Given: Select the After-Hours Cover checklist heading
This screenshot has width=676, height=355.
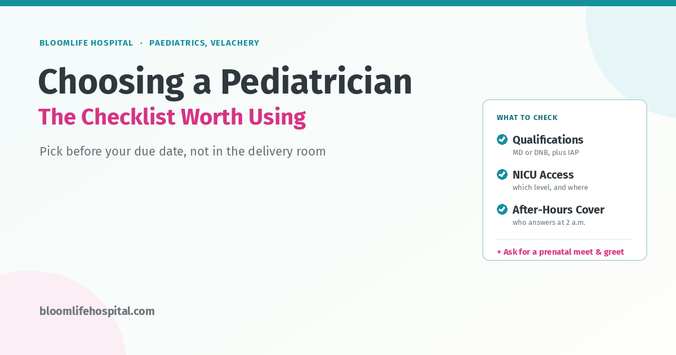Looking at the screenshot, I should point(558,210).
